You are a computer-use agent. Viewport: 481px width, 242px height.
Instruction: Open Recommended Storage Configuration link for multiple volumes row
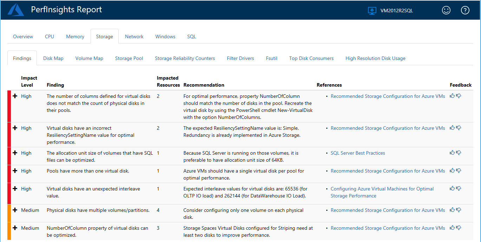pos(388,210)
